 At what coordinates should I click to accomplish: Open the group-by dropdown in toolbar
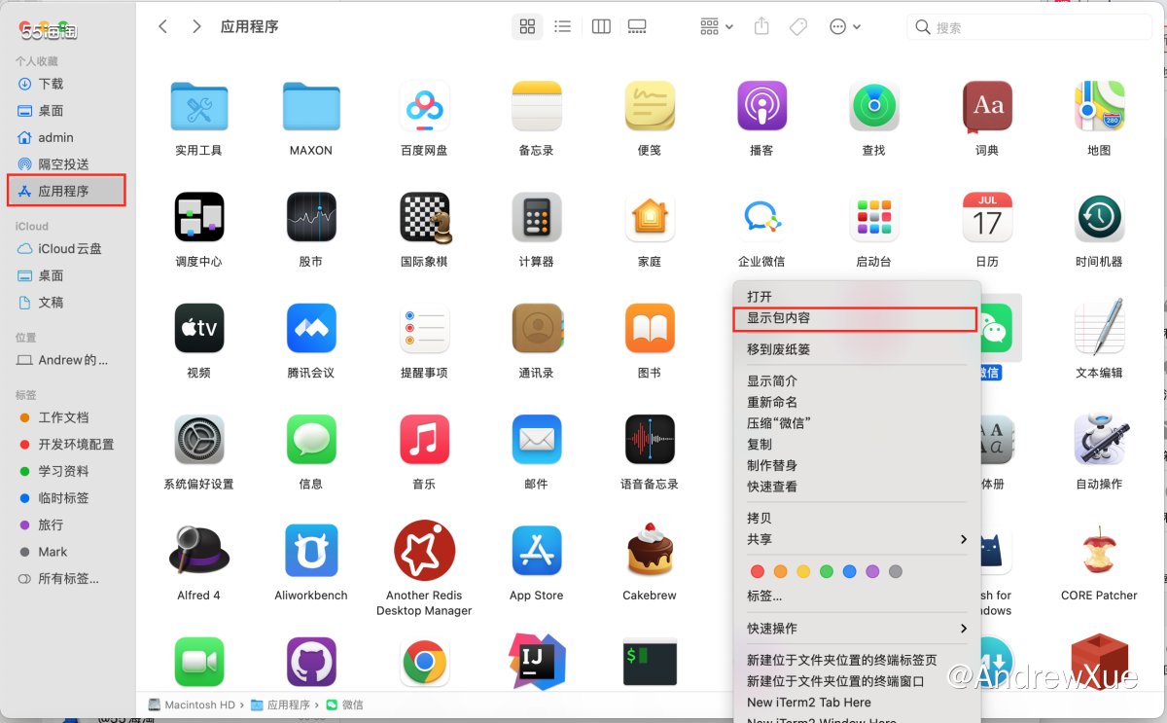pos(716,26)
